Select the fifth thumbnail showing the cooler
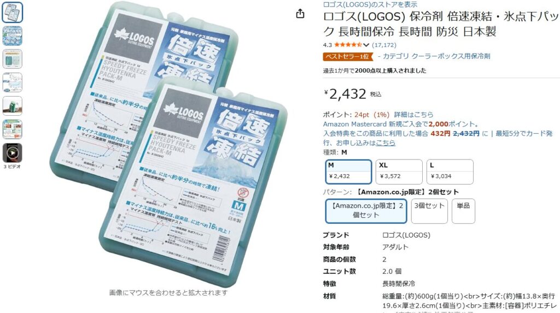The image size is (560, 313). pyautogui.click(x=13, y=106)
